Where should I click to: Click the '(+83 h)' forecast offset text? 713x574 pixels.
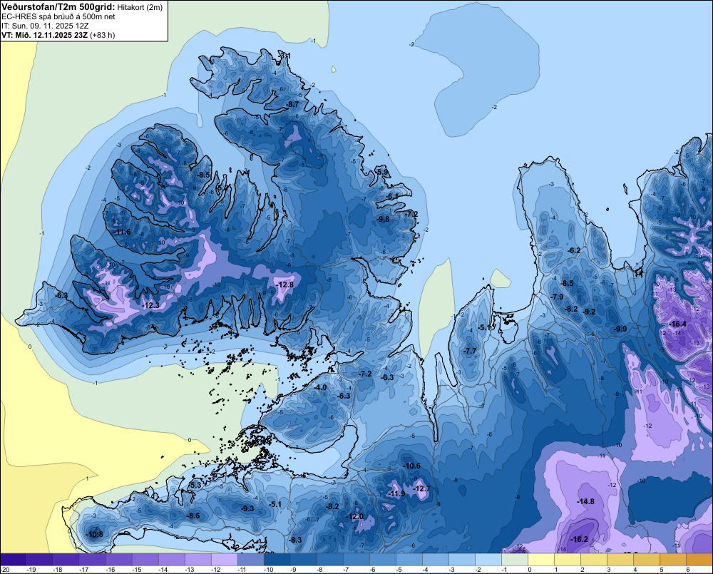click(102, 35)
